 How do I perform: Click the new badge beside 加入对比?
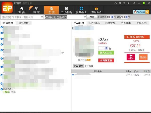(89, 60)
